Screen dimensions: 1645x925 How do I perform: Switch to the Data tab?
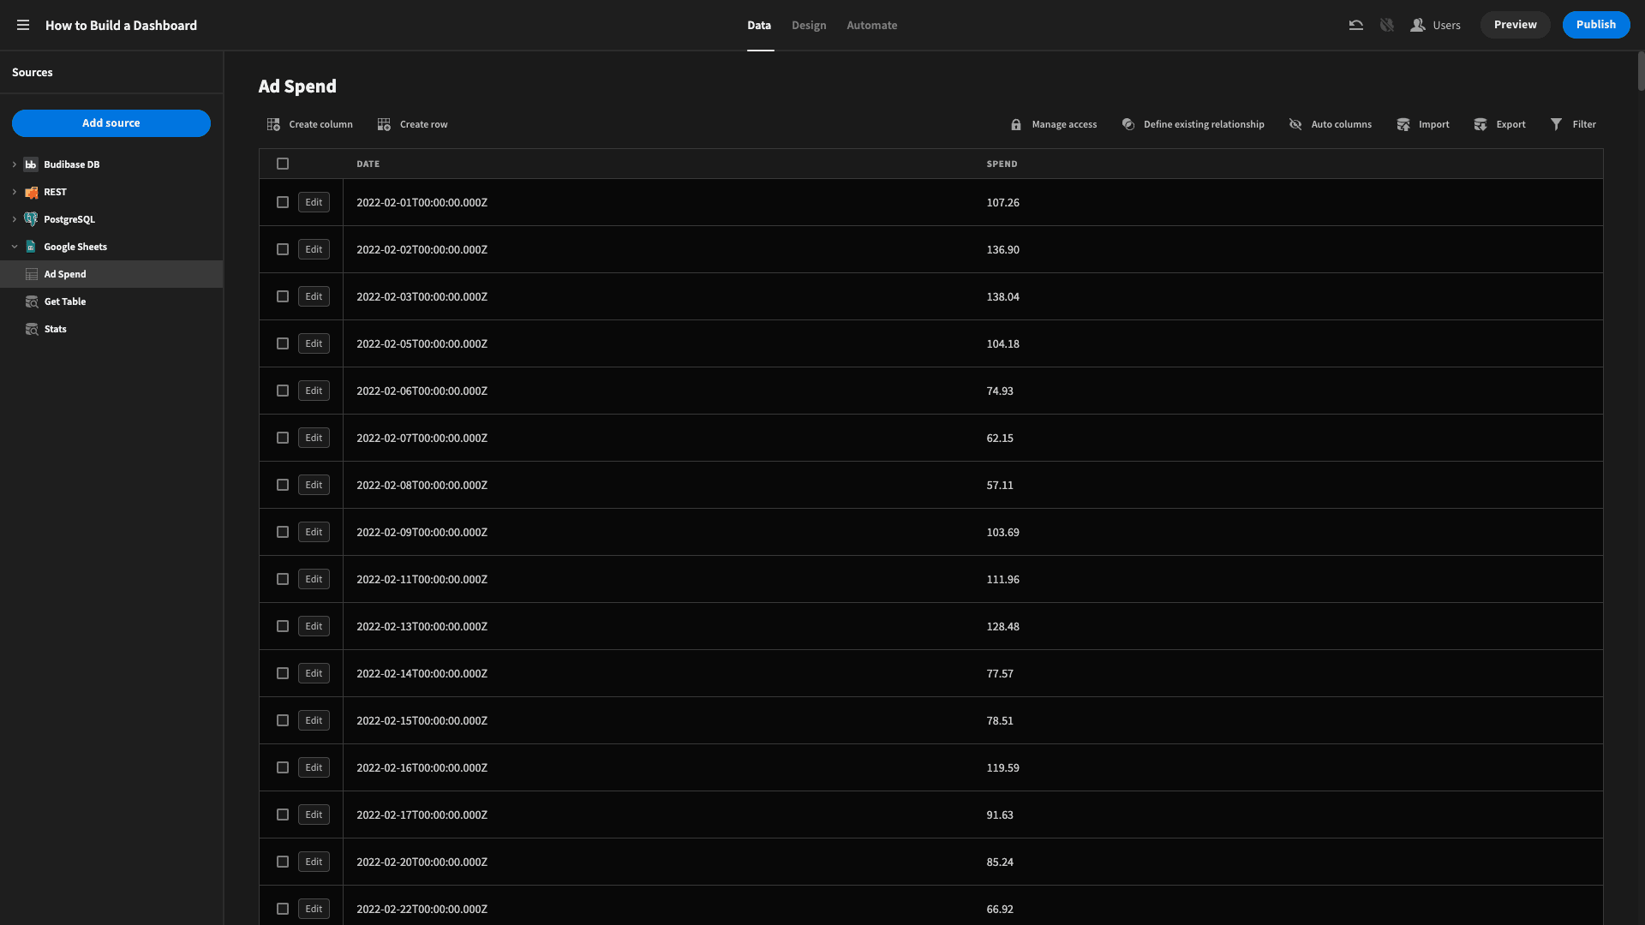(x=759, y=25)
